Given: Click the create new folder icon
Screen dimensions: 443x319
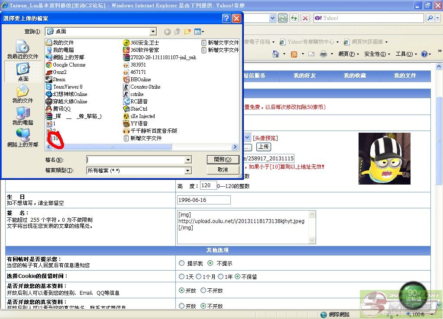Looking at the screenshot, I should click(x=188, y=32).
